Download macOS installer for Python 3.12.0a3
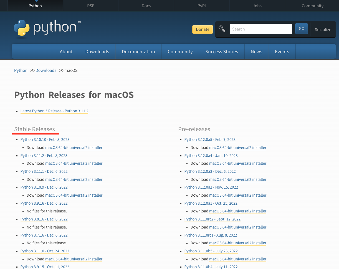 238,179
